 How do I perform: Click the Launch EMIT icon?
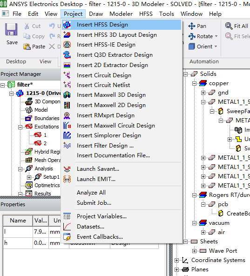coord(67,179)
